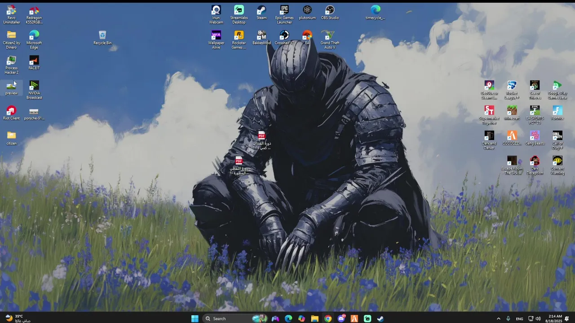Open Minecraft desktop shortcut

(x=512, y=113)
